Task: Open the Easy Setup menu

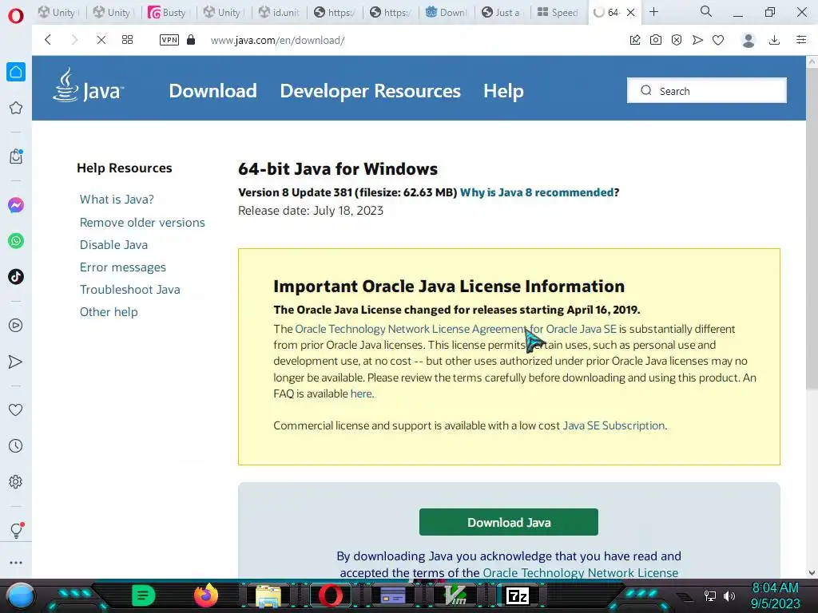Action: coord(801,40)
